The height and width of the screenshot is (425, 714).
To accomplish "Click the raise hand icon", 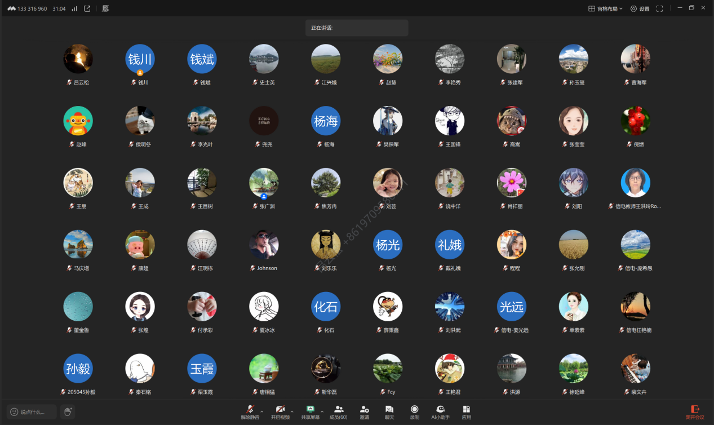I will click(67, 412).
